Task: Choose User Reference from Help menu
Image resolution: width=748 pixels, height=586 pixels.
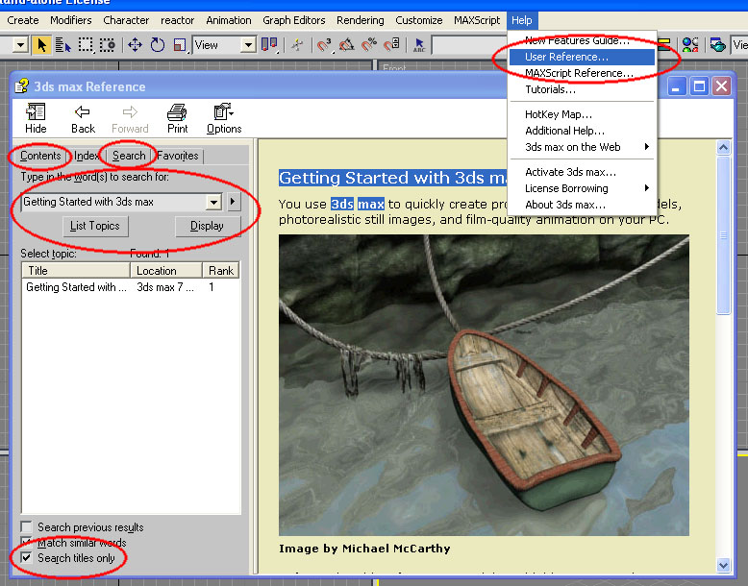Action: click(581, 57)
